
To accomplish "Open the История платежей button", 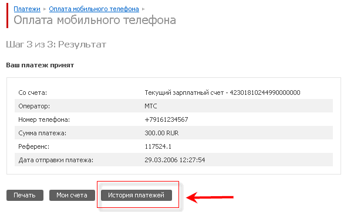I will [x=136, y=195].
